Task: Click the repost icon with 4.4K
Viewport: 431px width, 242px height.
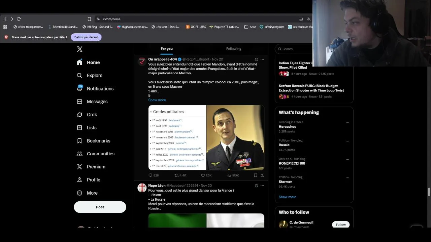Action: (176, 175)
